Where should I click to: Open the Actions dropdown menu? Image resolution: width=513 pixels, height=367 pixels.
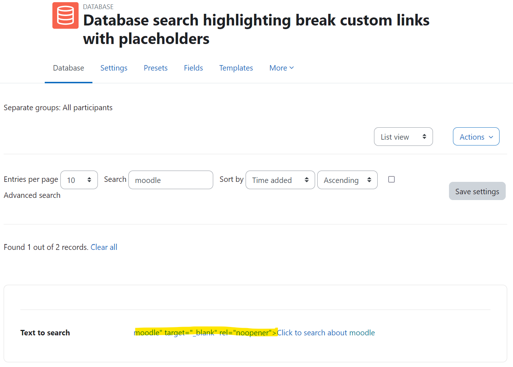click(476, 137)
